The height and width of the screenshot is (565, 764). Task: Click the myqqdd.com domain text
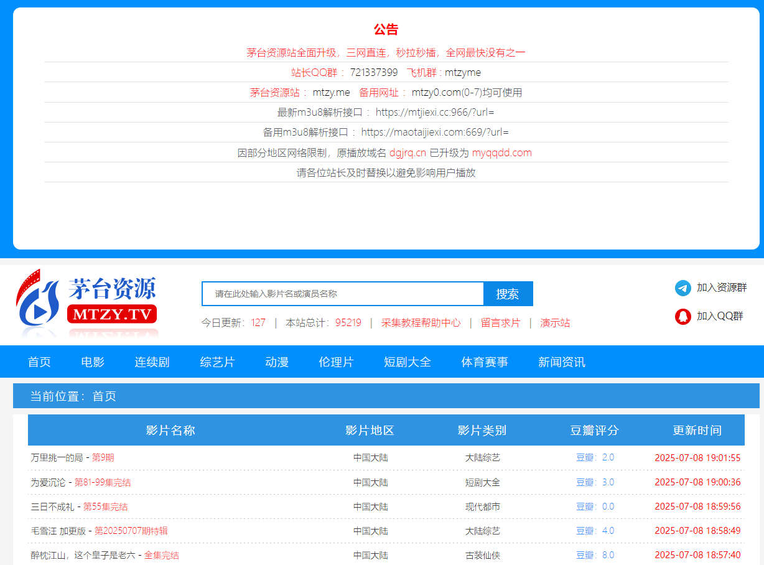(502, 153)
